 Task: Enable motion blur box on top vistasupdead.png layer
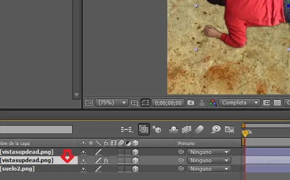[x=121, y=152]
